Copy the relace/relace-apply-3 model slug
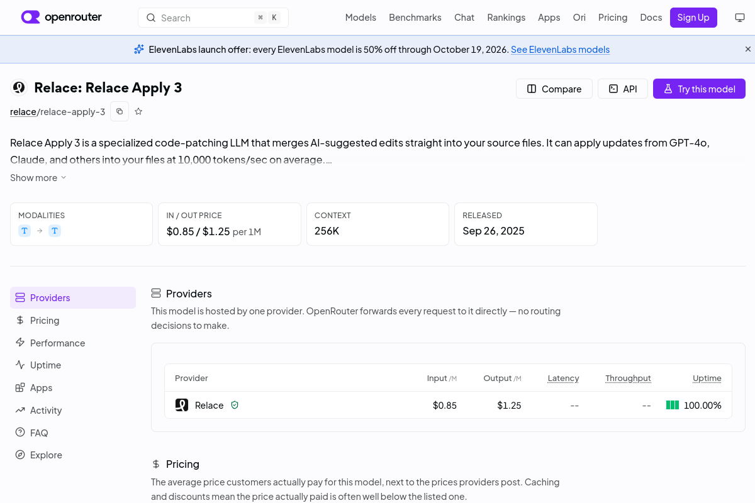Image resolution: width=755 pixels, height=503 pixels. tap(120, 111)
